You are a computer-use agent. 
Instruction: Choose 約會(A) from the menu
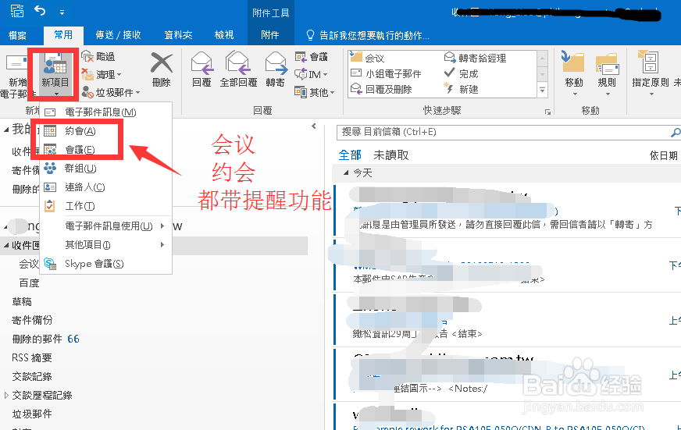click(106, 130)
